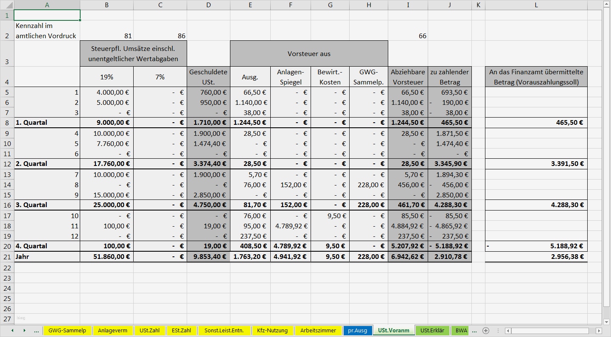Click the cell with 4.884,92 €
The width and height of the screenshot is (611, 337).
(x=408, y=226)
